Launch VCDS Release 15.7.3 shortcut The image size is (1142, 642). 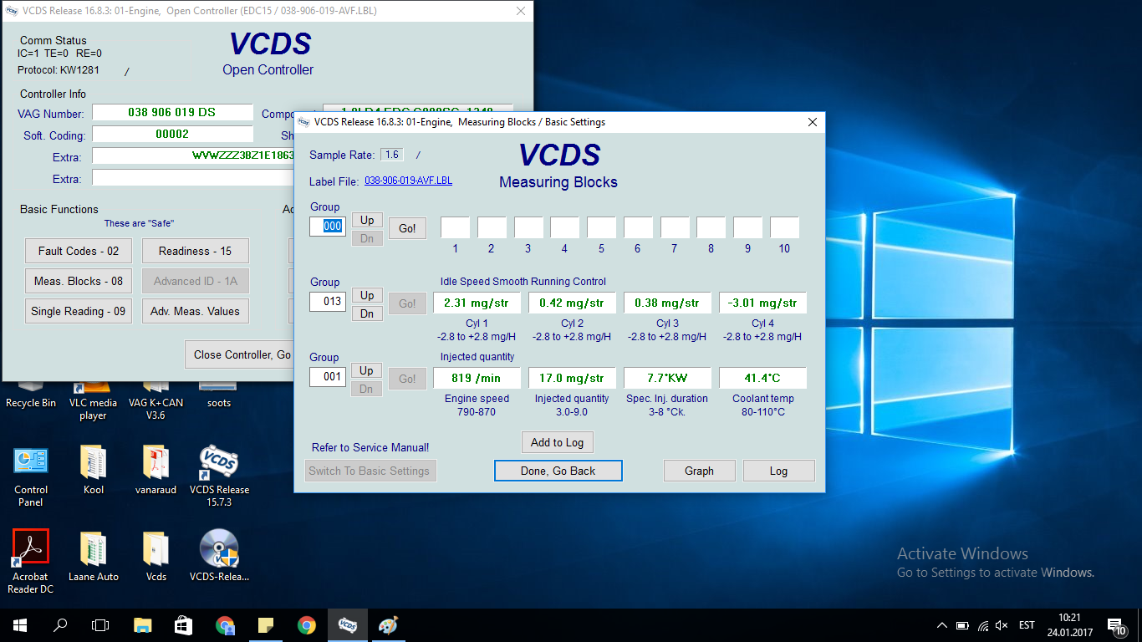pos(219,476)
